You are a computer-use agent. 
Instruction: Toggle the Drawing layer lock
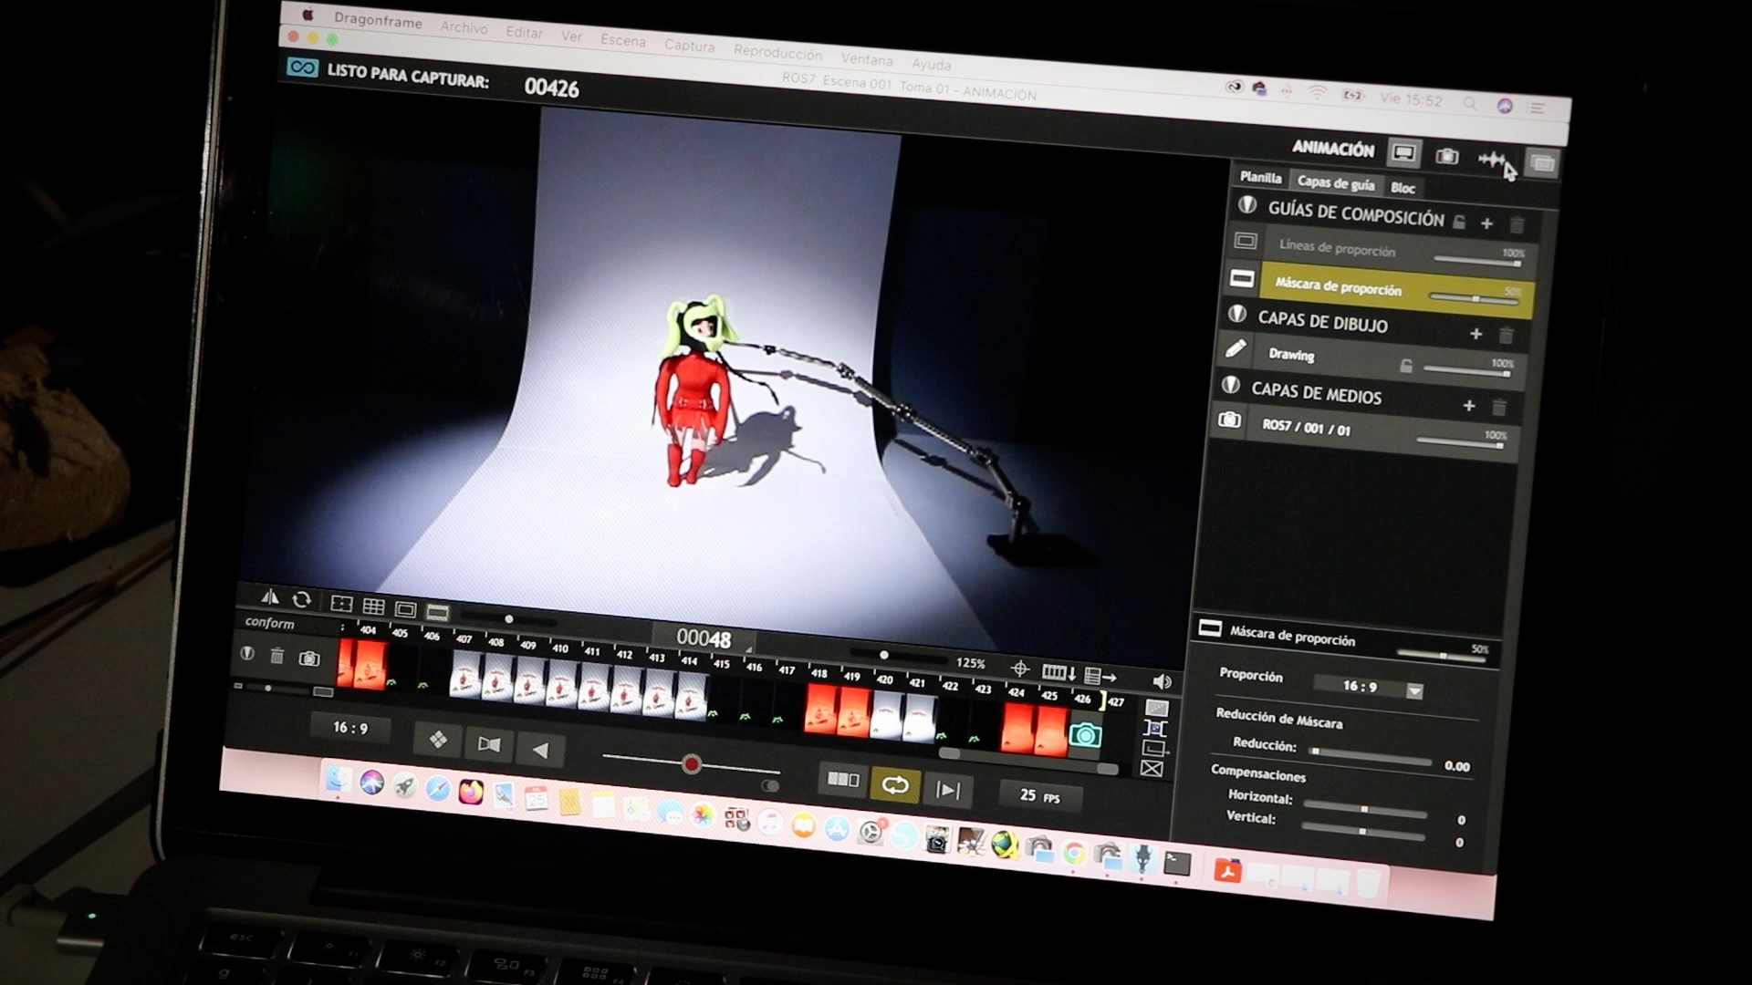[1406, 366]
